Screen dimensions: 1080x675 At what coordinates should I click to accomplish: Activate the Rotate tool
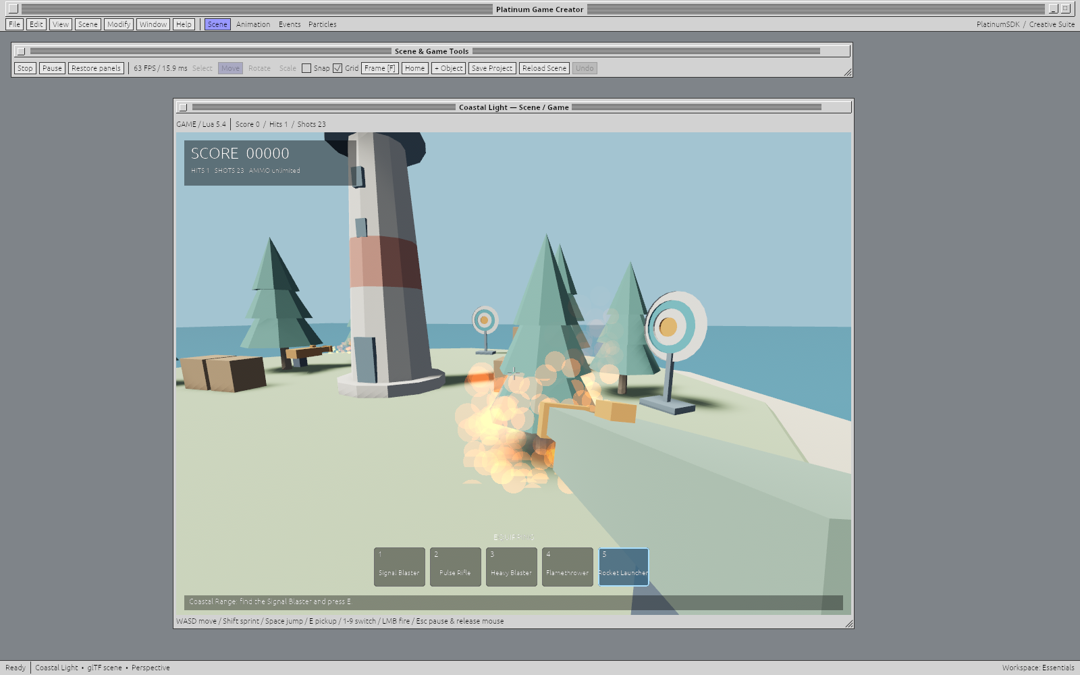(259, 68)
